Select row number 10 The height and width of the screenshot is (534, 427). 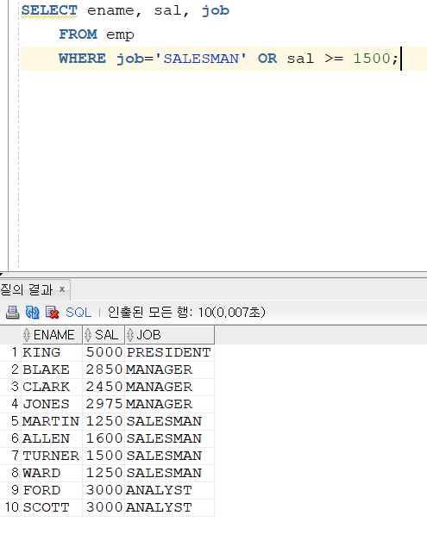10,507
